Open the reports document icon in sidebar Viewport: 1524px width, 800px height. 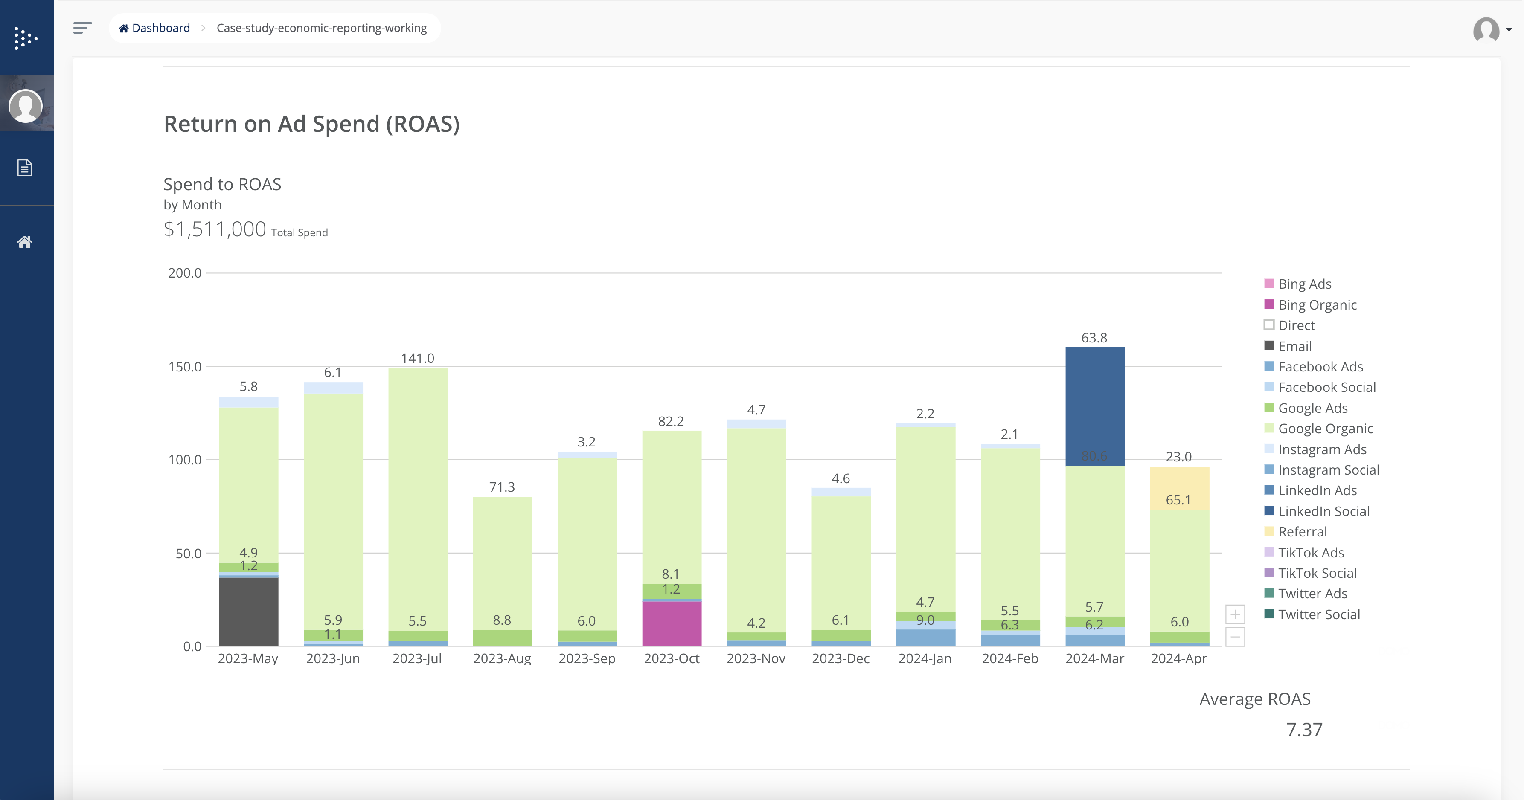(24, 168)
